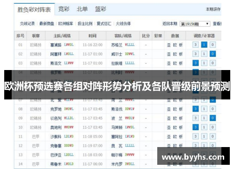This screenshot has height=169, width=234.
Task: Select 0 for row 10 奥地利 match
Action: [212, 127]
